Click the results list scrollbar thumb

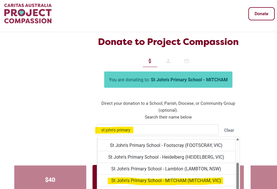[x=237, y=175]
